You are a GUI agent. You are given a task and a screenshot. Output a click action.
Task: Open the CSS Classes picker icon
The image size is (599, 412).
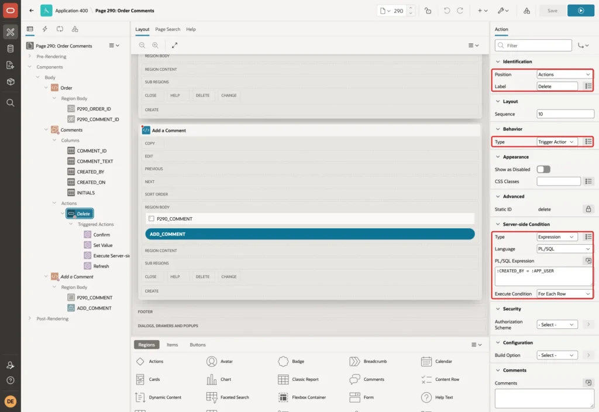tap(588, 181)
